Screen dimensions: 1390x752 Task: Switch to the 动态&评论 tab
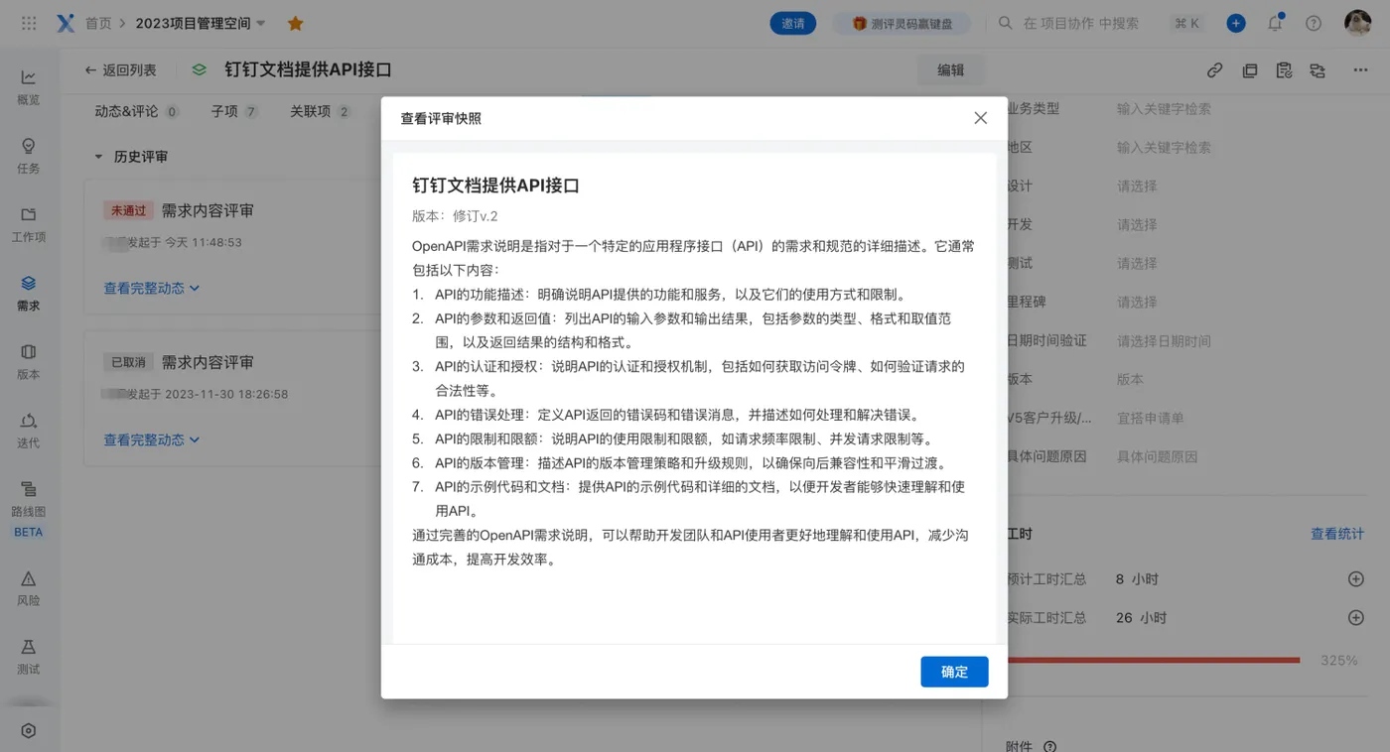point(136,111)
